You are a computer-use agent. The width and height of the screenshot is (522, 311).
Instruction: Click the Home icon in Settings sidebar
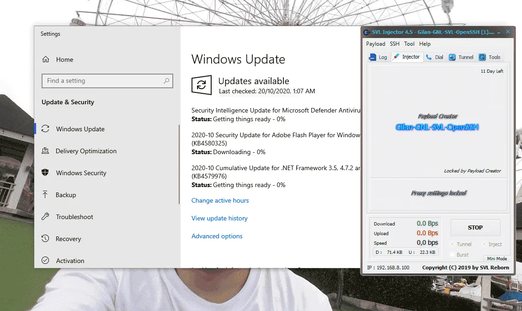[x=46, y=59]
